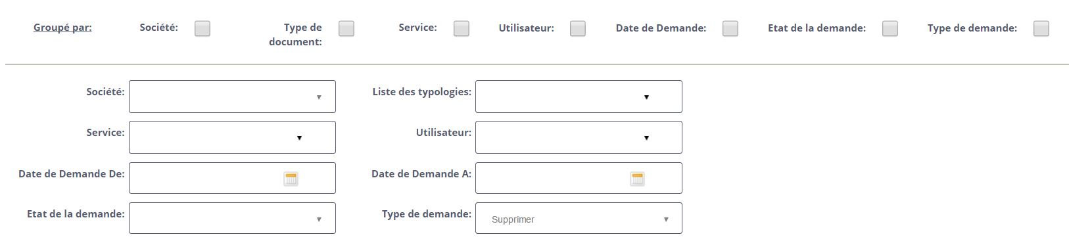Viewport: 1069px width, 245px height.
Task: Open the Société filter dropdown
Action: [232, 97]
